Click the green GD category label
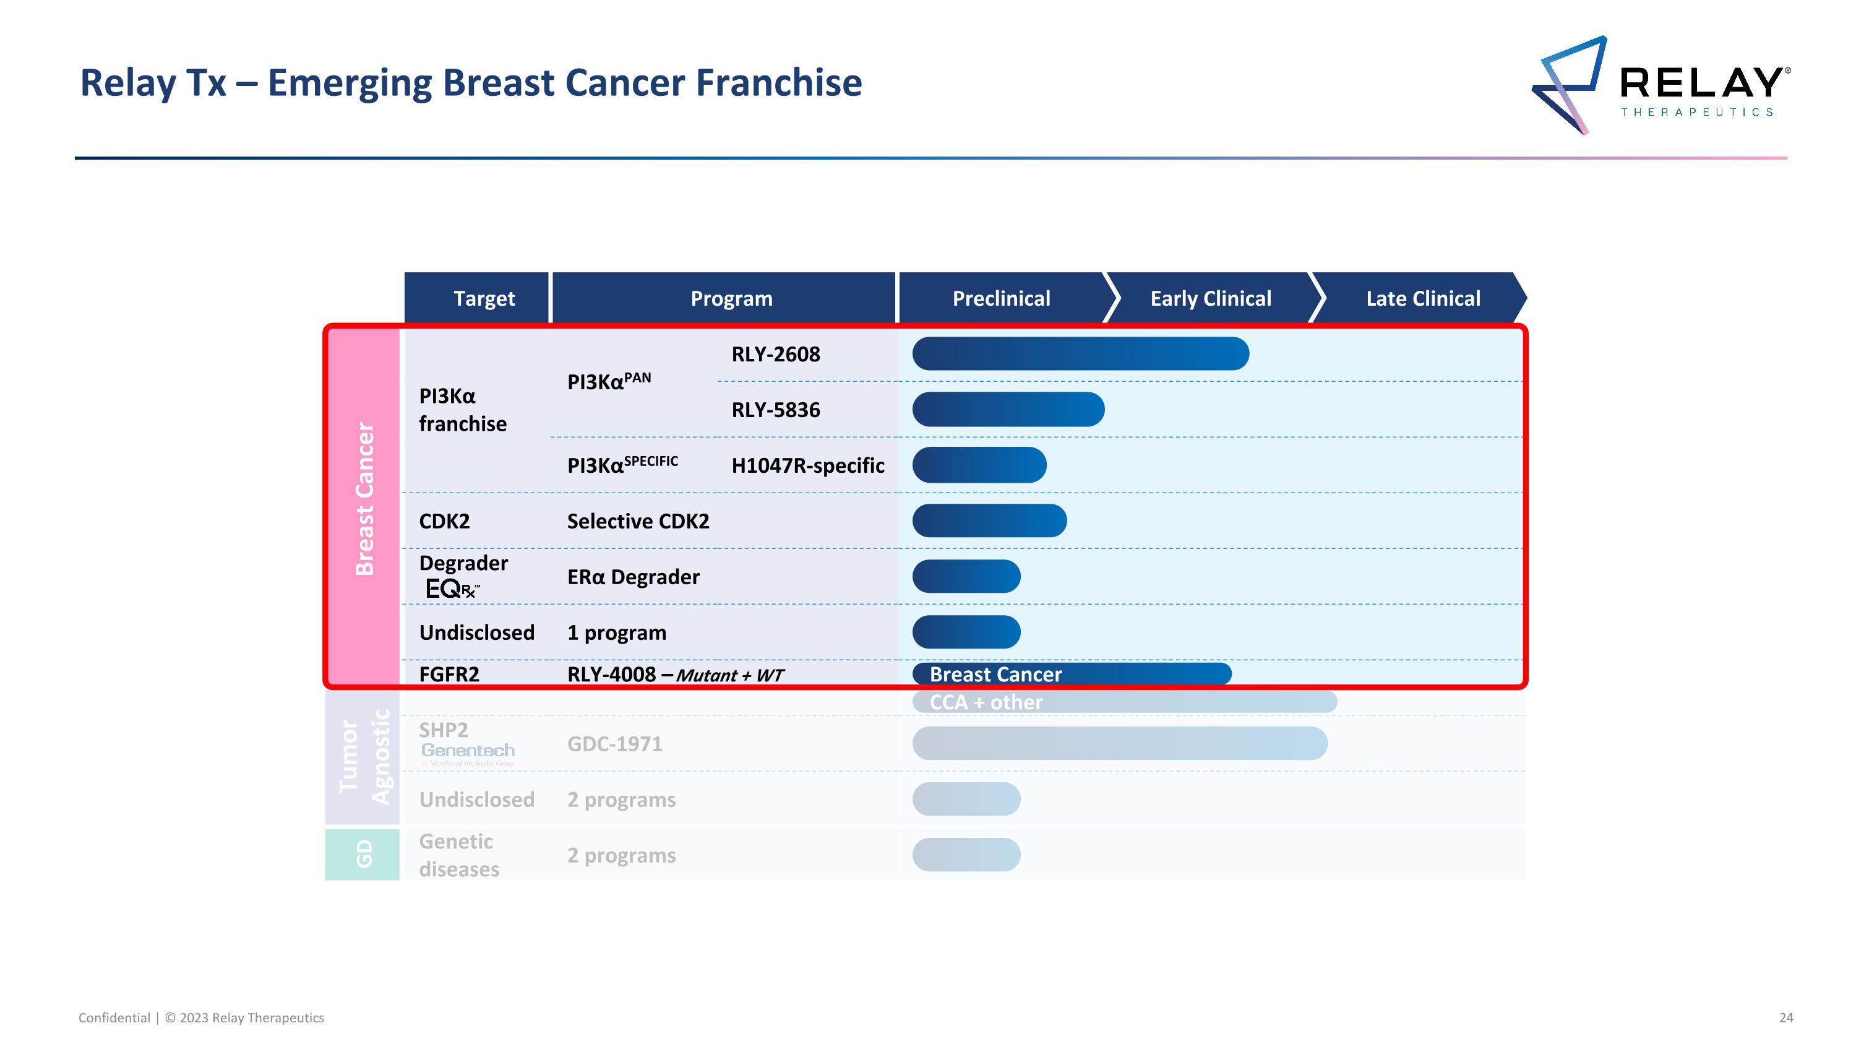The height and width of the screenshot is (1044, 1856). click(x=363, y=854)
